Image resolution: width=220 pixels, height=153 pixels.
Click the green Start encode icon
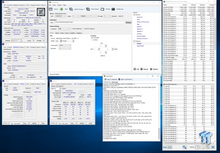(x=61, y=9)
